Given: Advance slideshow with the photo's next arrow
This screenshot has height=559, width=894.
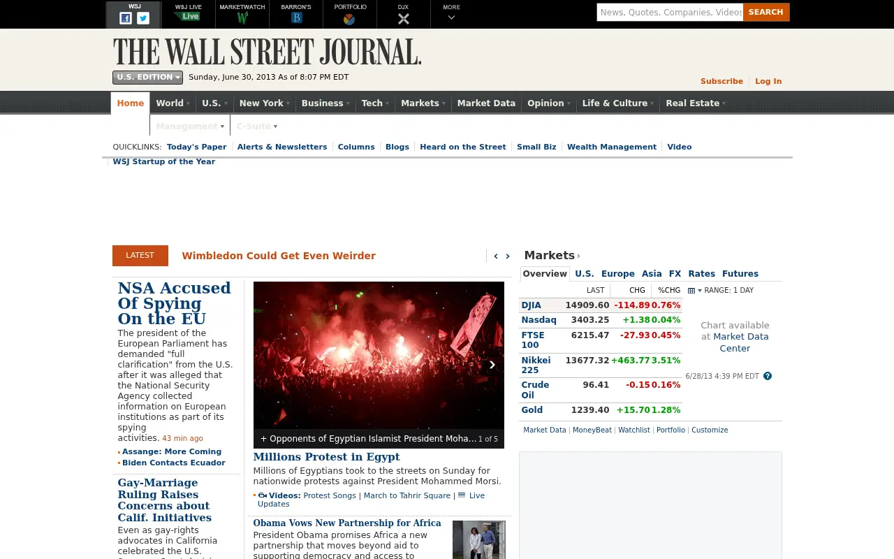Looking at the screenshot, I should pyautogui.click(x=492, y=364).
